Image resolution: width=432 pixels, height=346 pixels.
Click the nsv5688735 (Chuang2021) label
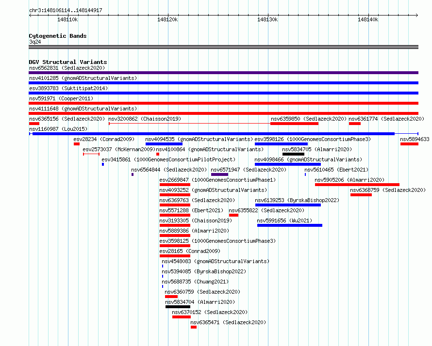195,282
